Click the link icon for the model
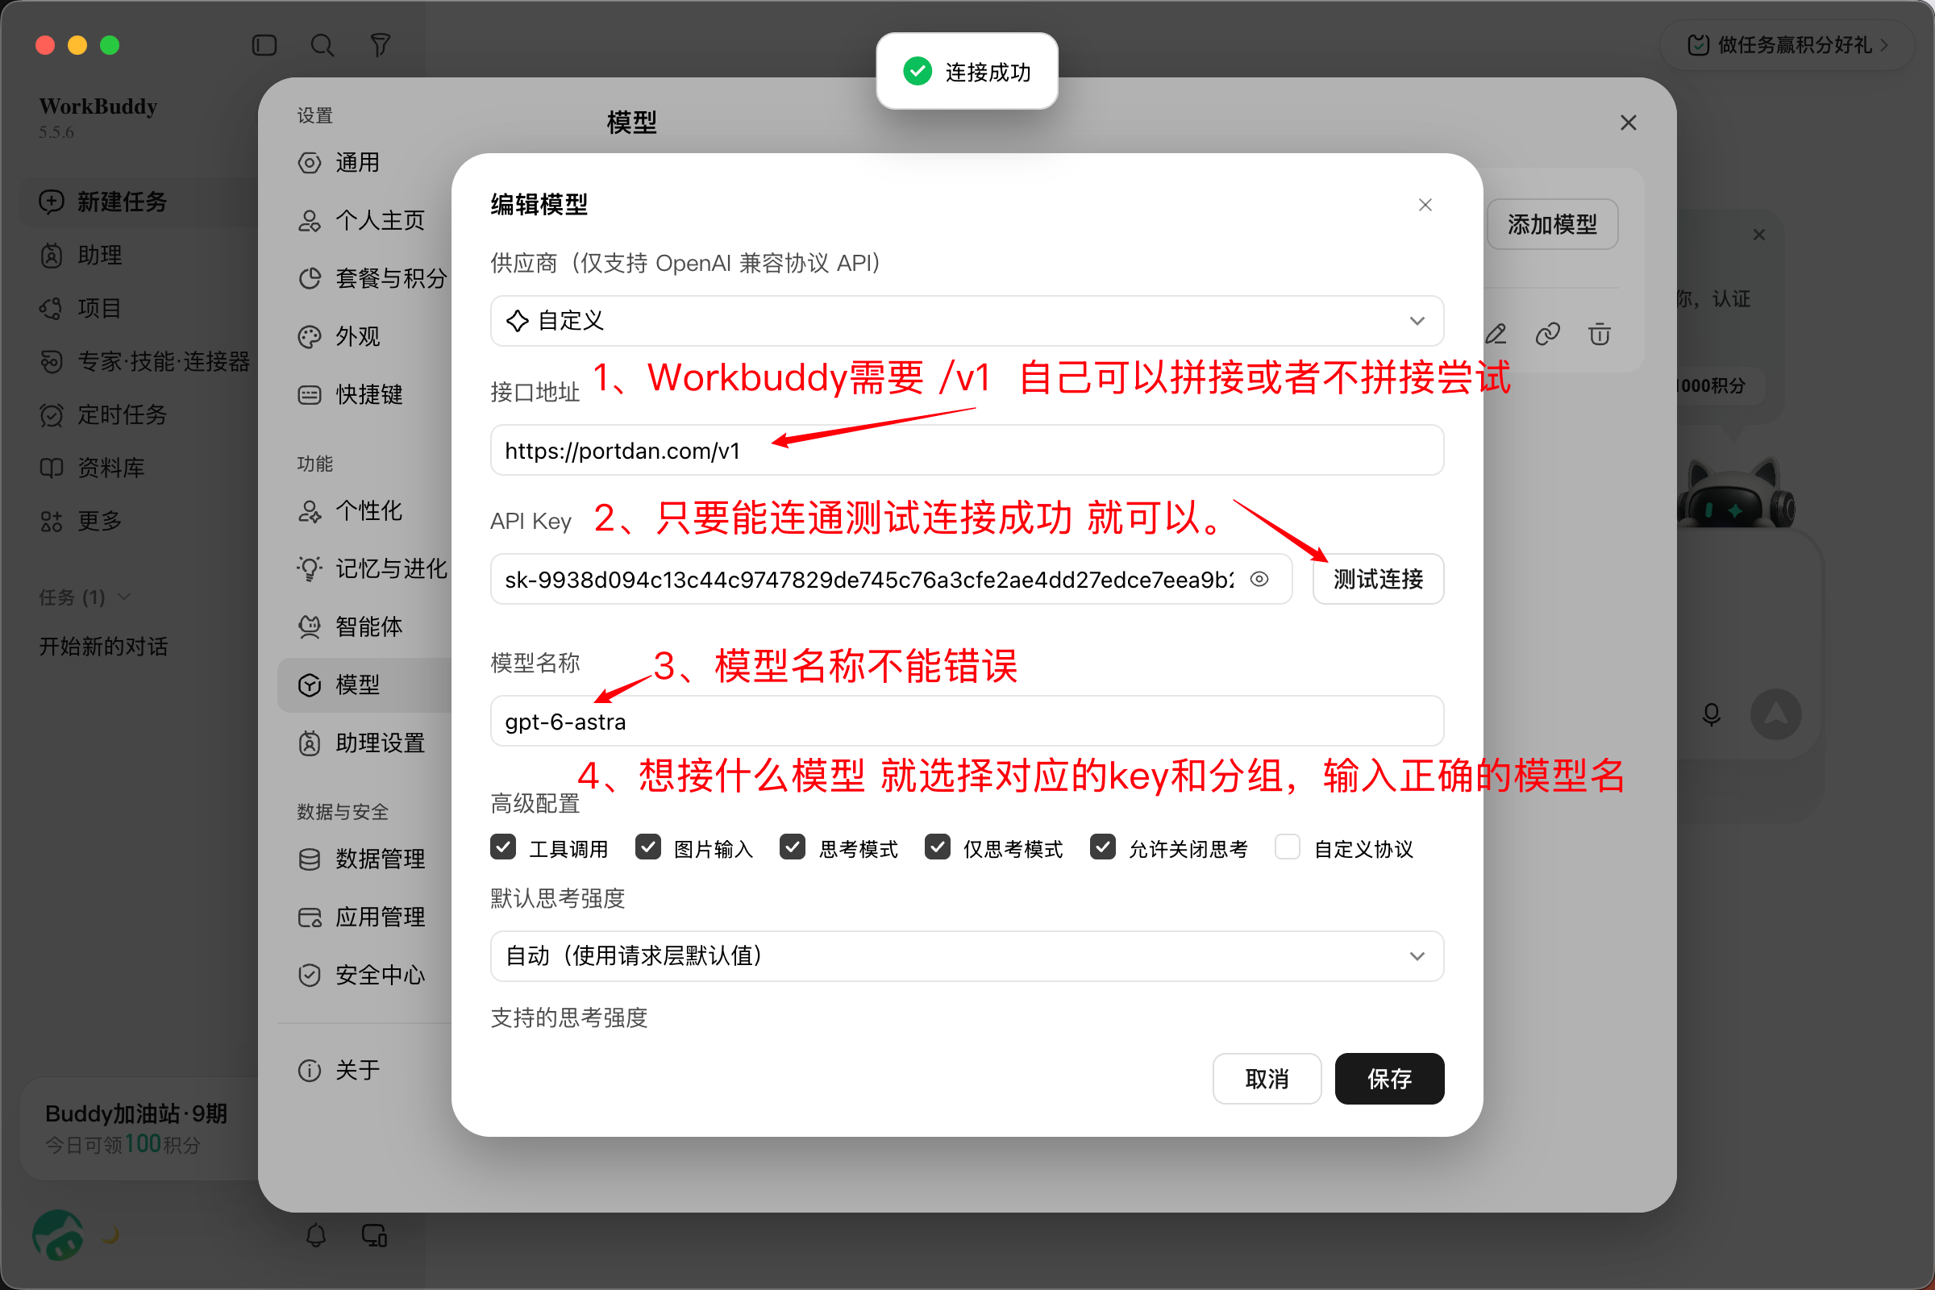Image resolution: width=1935 pixels, height=1290 pixels. click(x=1547, y=334)
